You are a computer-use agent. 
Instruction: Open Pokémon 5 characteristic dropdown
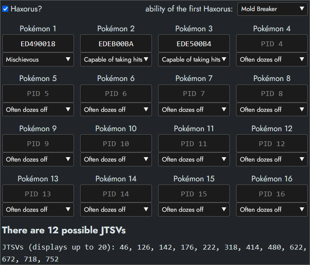[38, 109]
